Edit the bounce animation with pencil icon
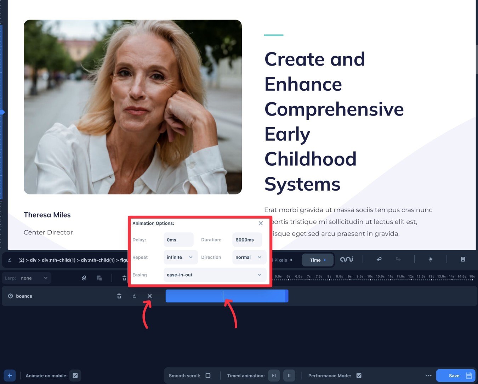The height and width of the screenshot is (384, 478). click(x=134, y=296)
